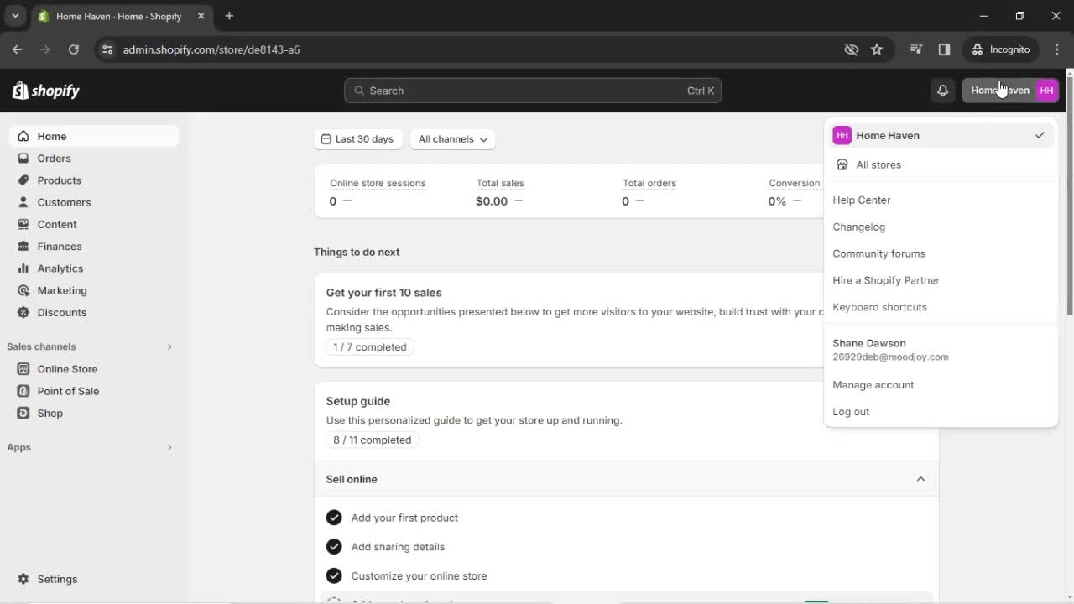Click the '1 / 7 completed' badge

tap(370, 347)
